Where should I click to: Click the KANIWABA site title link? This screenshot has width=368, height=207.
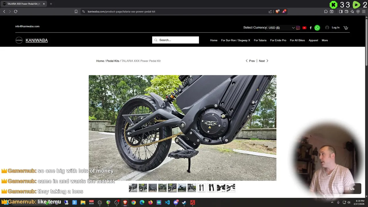[37, 40]
